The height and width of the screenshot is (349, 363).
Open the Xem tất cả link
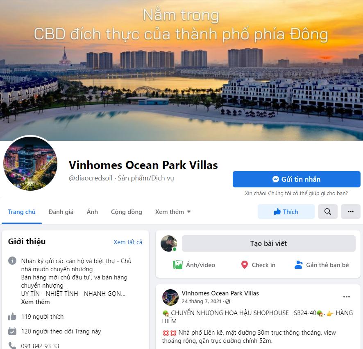128,242
